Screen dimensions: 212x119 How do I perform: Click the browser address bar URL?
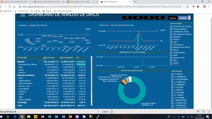pos(101,7)
